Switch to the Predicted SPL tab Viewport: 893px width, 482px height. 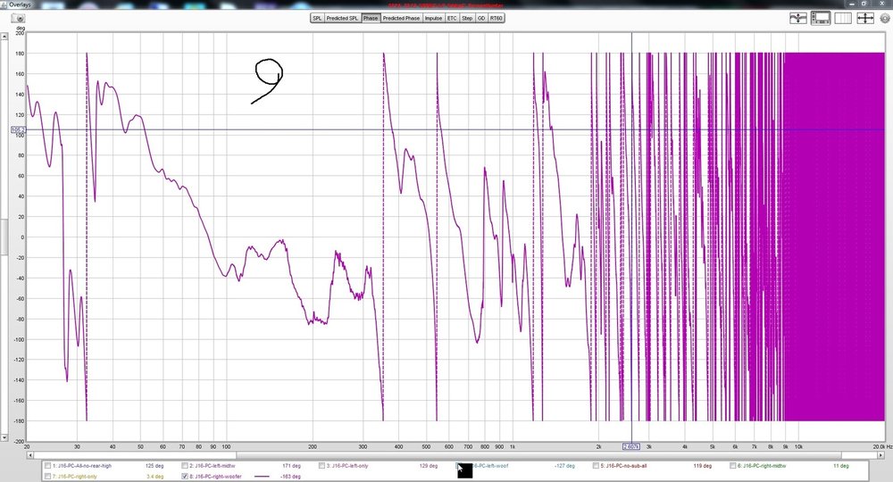(x=342, y=18)
